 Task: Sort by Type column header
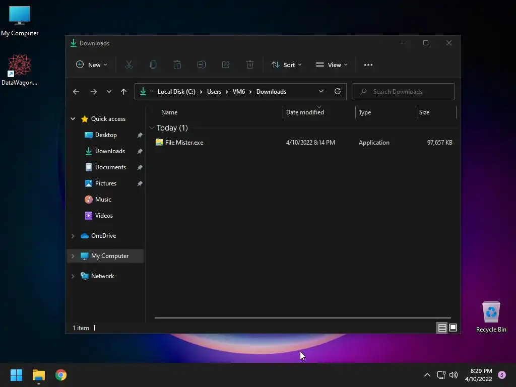365,112
